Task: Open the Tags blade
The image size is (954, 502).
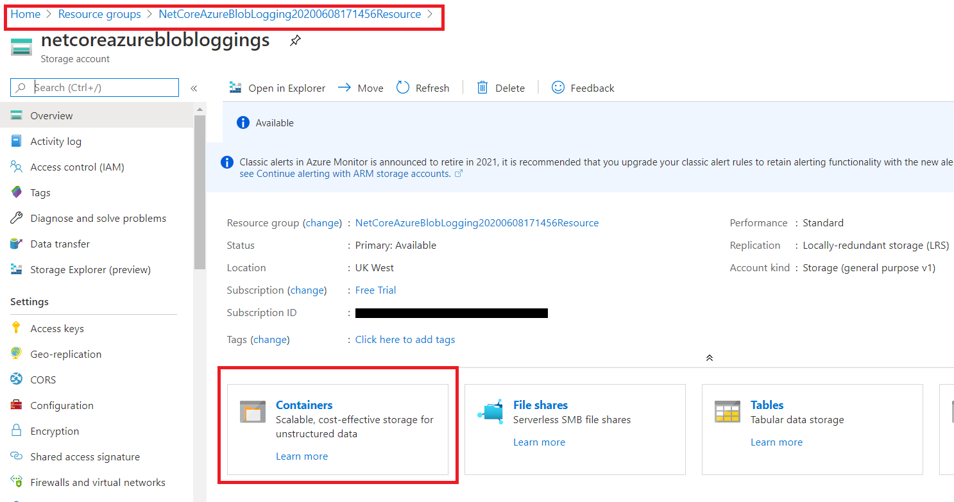Action: click(x=40, y=192)
